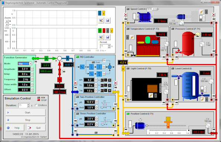Click the Level Control tank level slider
221x142 pixels.
194,86
